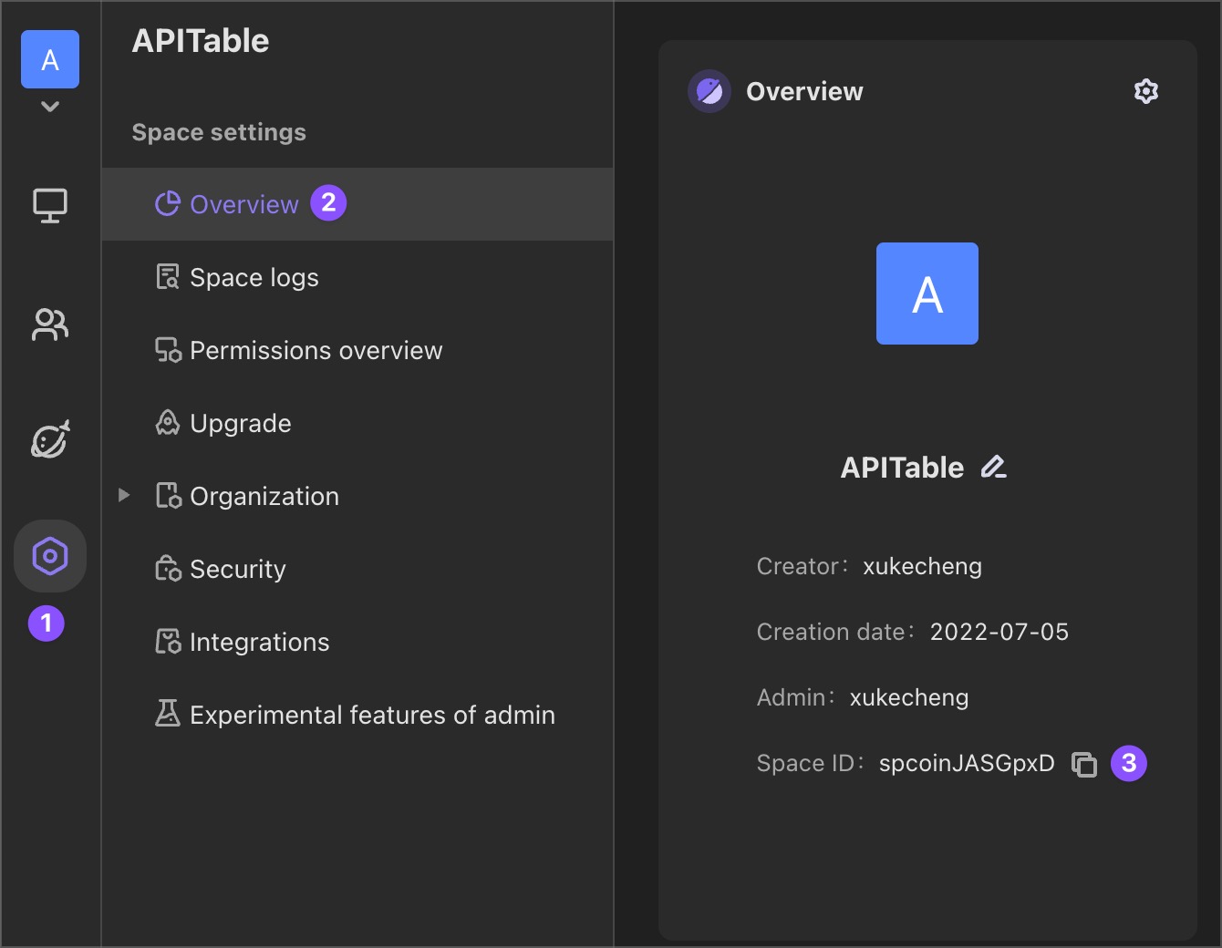Open Permissions overview menu item

357,350
